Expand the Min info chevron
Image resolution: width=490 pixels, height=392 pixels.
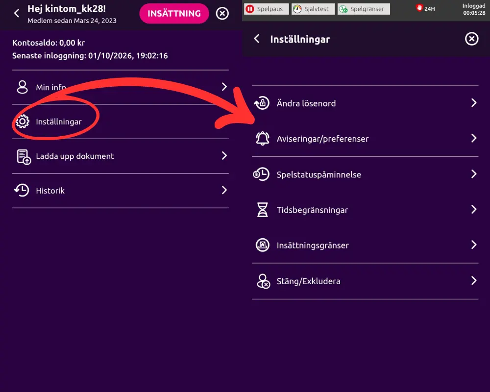click(x=224, y=87)
